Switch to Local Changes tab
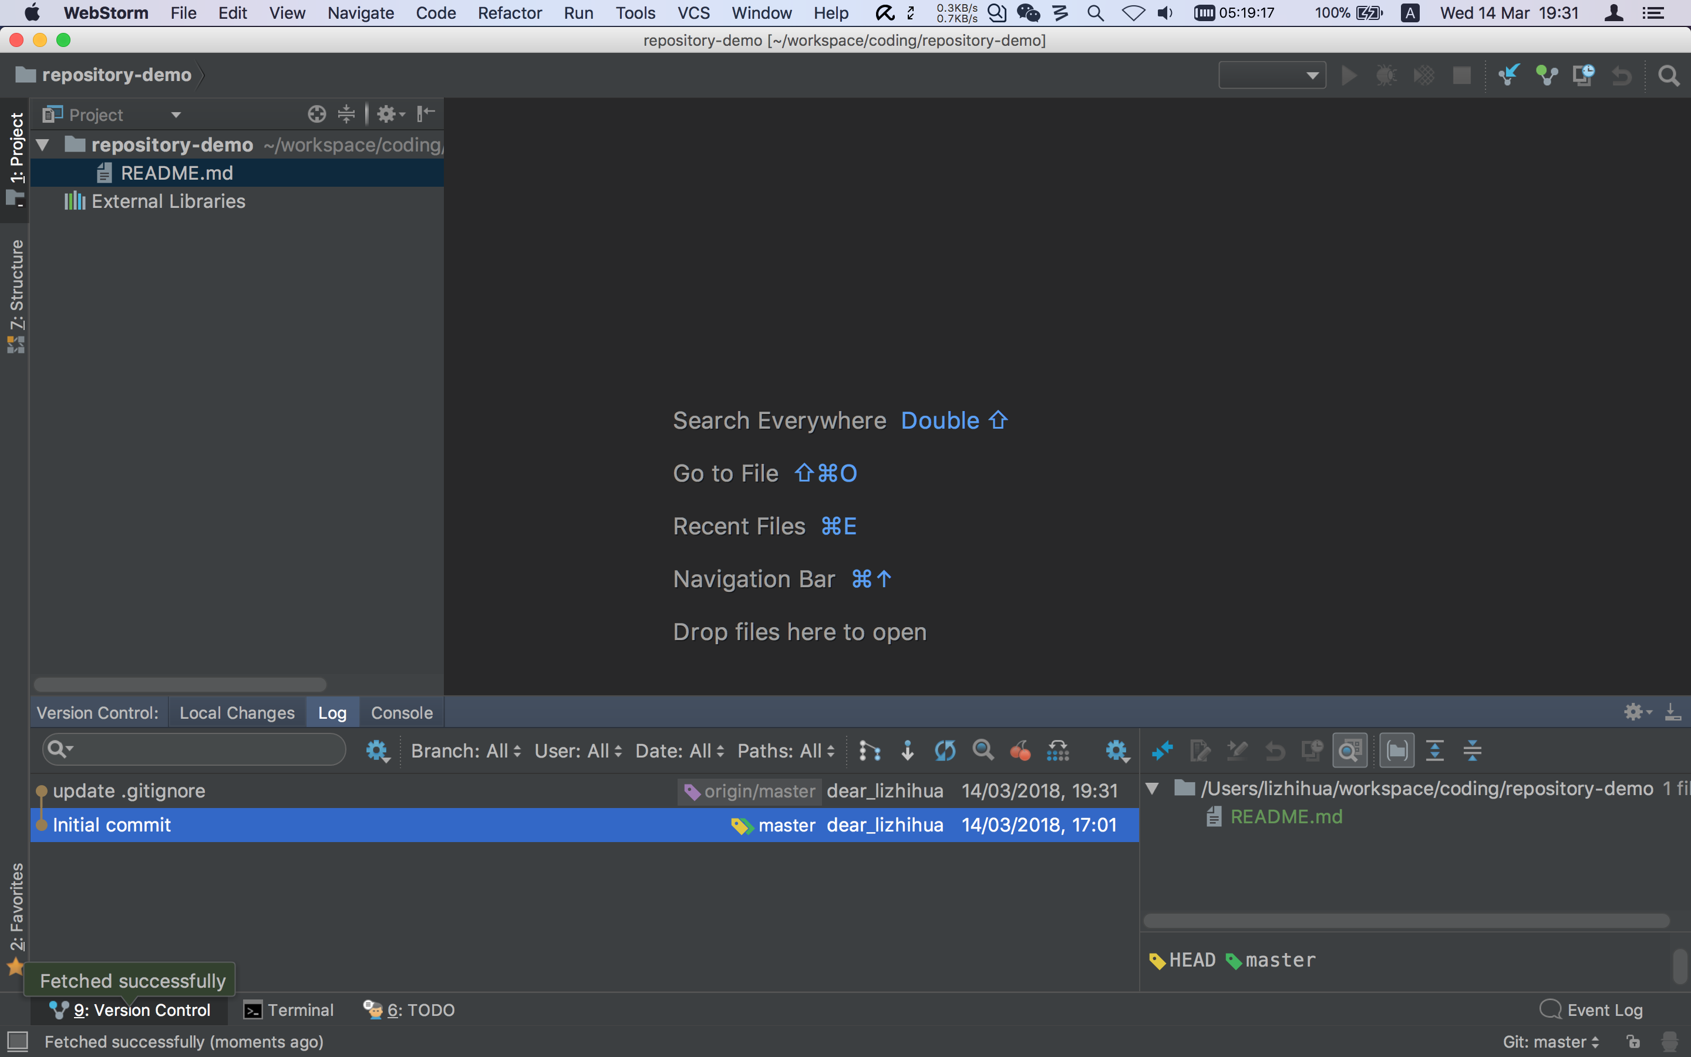The image size is (1691, 1057). [x=237, y=712]
